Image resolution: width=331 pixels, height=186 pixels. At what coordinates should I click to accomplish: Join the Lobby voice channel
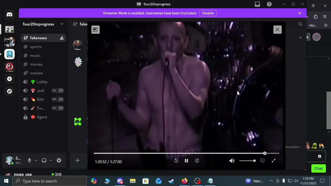tap(43, 82)
